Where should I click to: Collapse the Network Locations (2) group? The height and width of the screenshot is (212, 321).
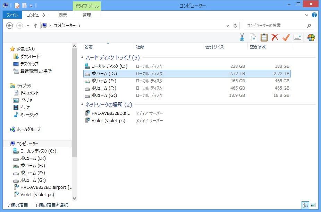click(82, 104)
